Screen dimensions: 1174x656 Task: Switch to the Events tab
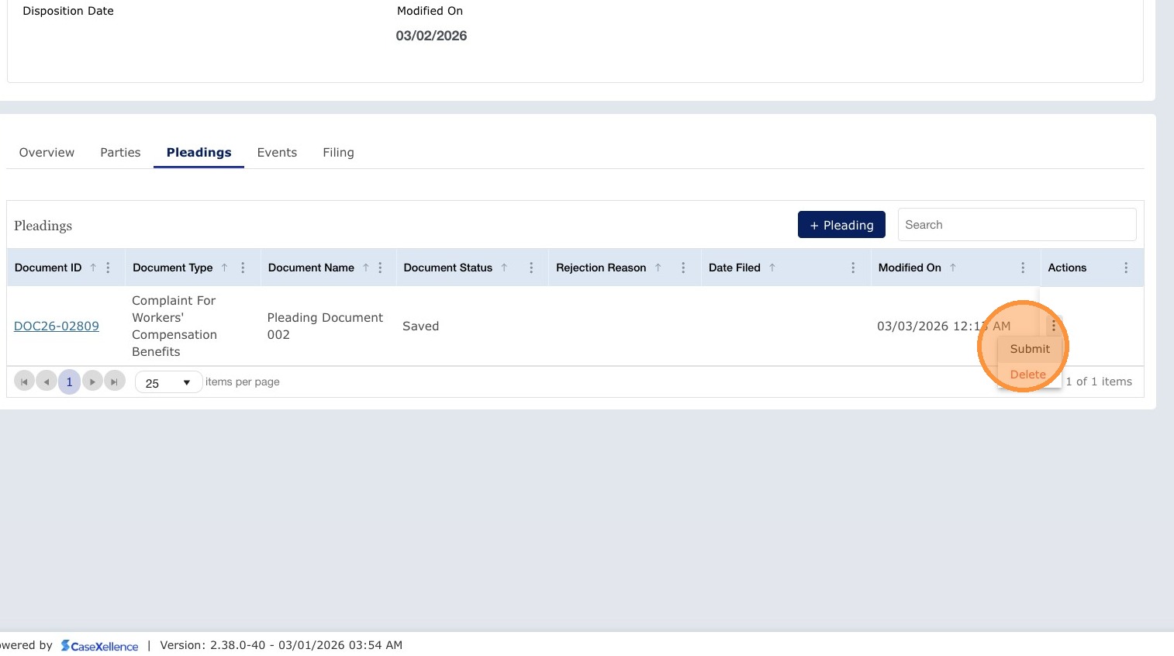(277, 153)
